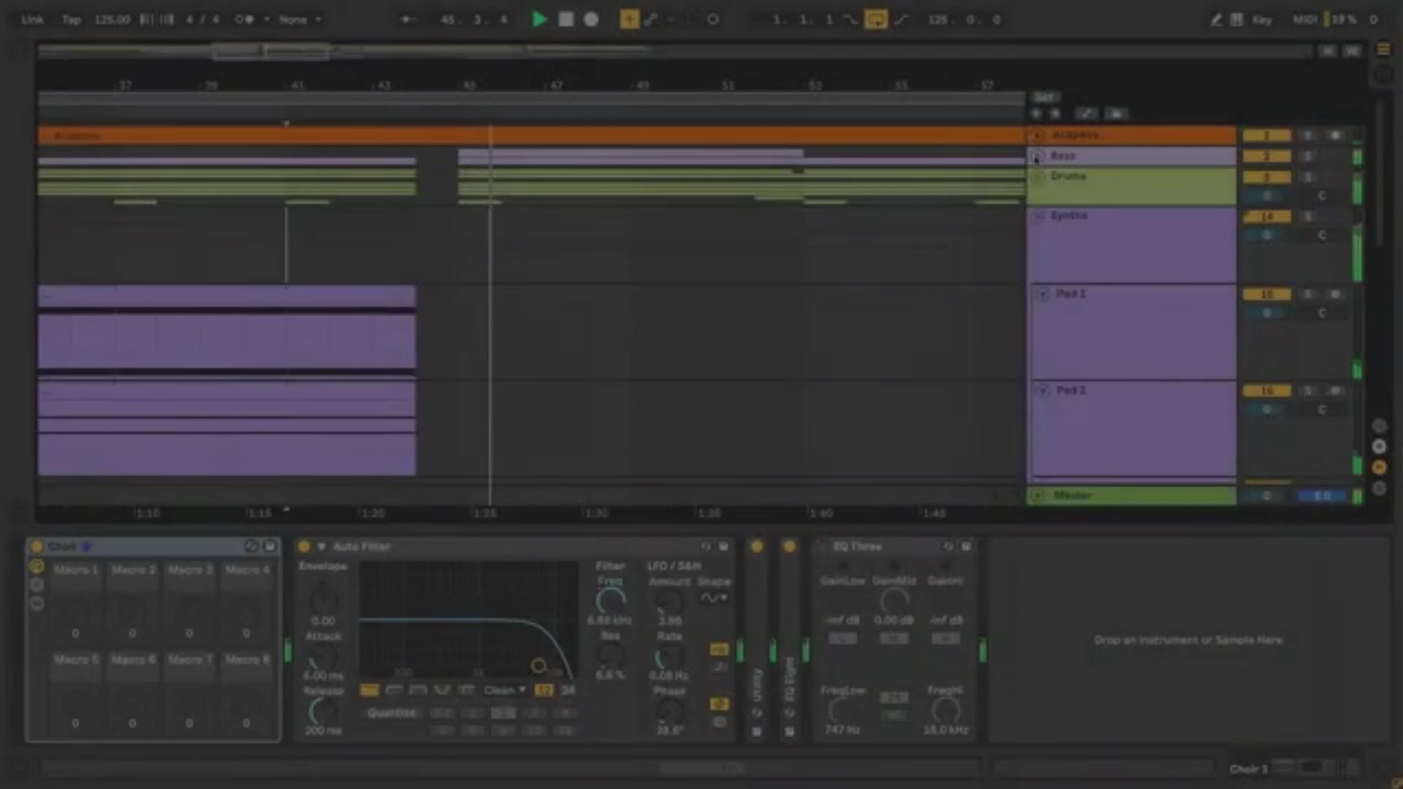Click the Drums track volume field
The height and width of the screenshot is (789, 1403).
(1267, 196)
